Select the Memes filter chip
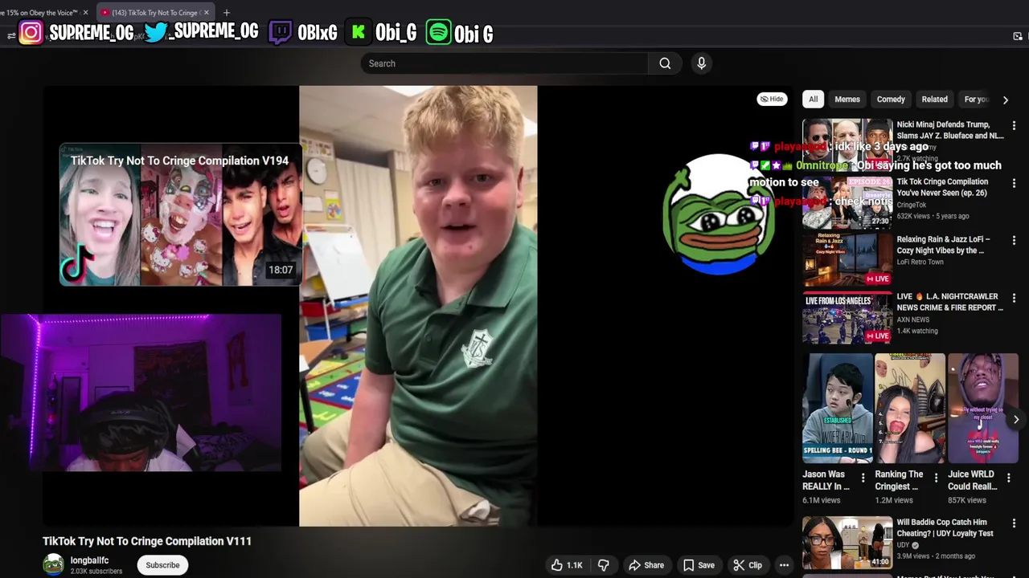Viewport: 1029px width, 578px height. coord(847,100)
